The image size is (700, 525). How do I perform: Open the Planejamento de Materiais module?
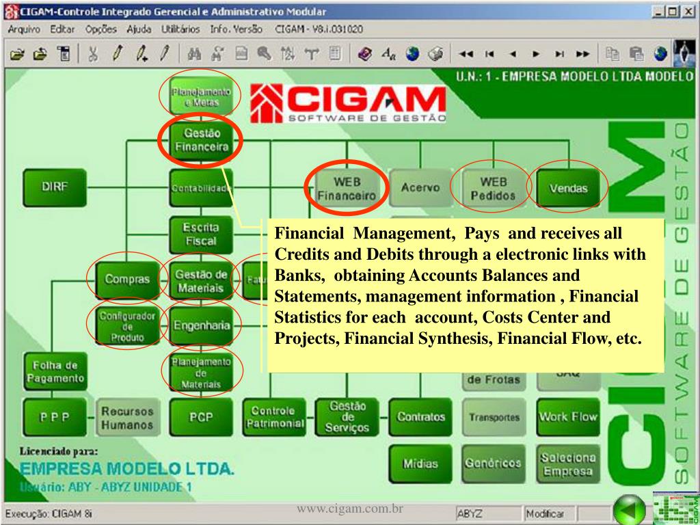(x=201, y=373)
